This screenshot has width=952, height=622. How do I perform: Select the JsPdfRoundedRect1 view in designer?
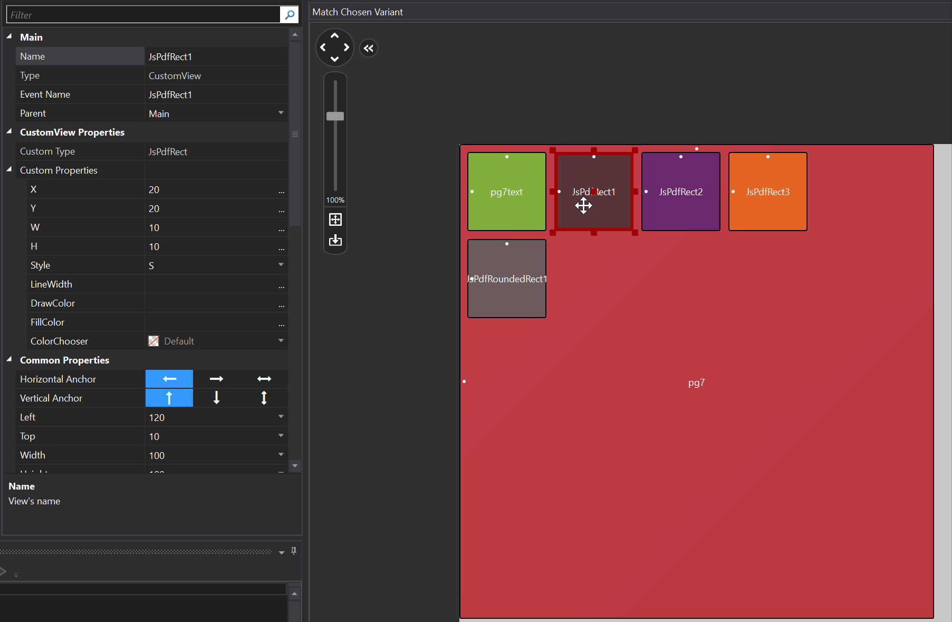(x=507, y=279)
